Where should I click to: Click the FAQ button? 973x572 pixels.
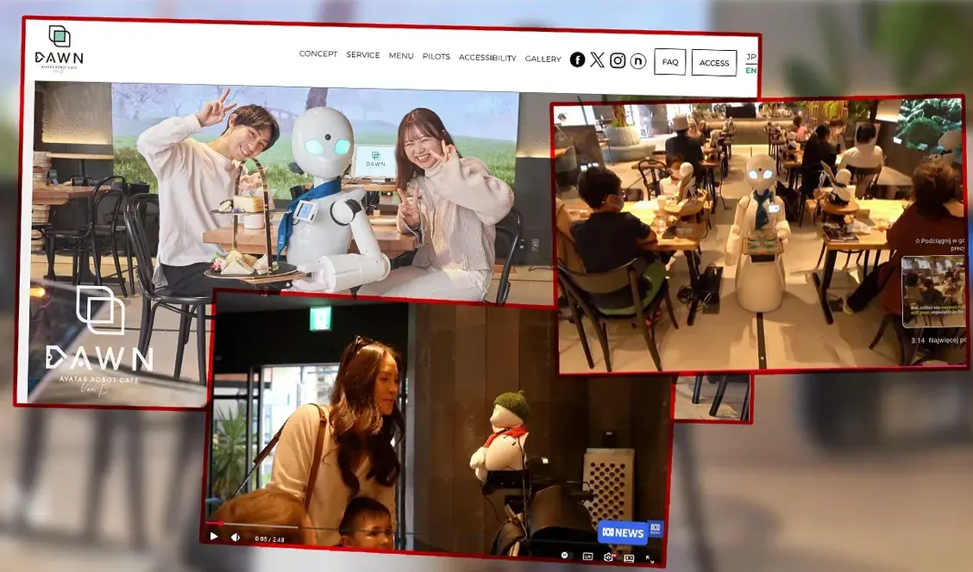(669, 62)
